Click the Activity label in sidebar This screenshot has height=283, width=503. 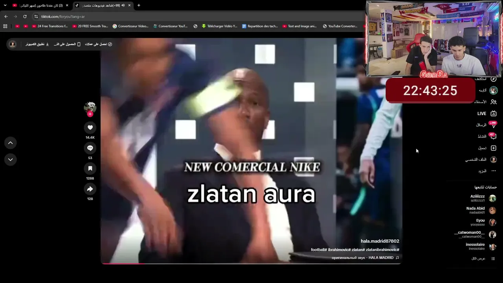pos(482,136)
